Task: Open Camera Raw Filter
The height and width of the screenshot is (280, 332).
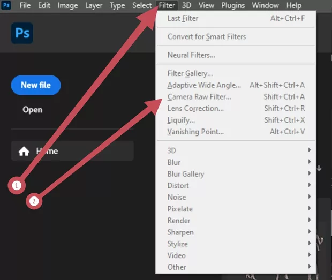Action: tap(236, 97)
